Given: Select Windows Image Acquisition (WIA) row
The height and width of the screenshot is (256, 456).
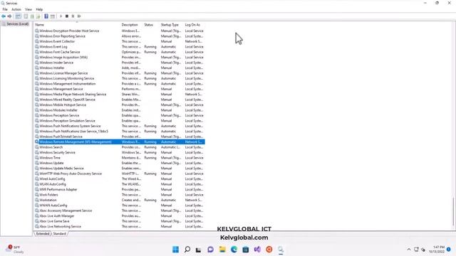Looking at the screenshot, I should click(120, 57).
